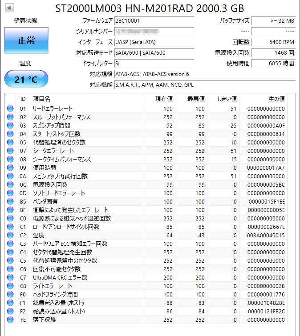Click the 正常 health status button

coord(26,40)
